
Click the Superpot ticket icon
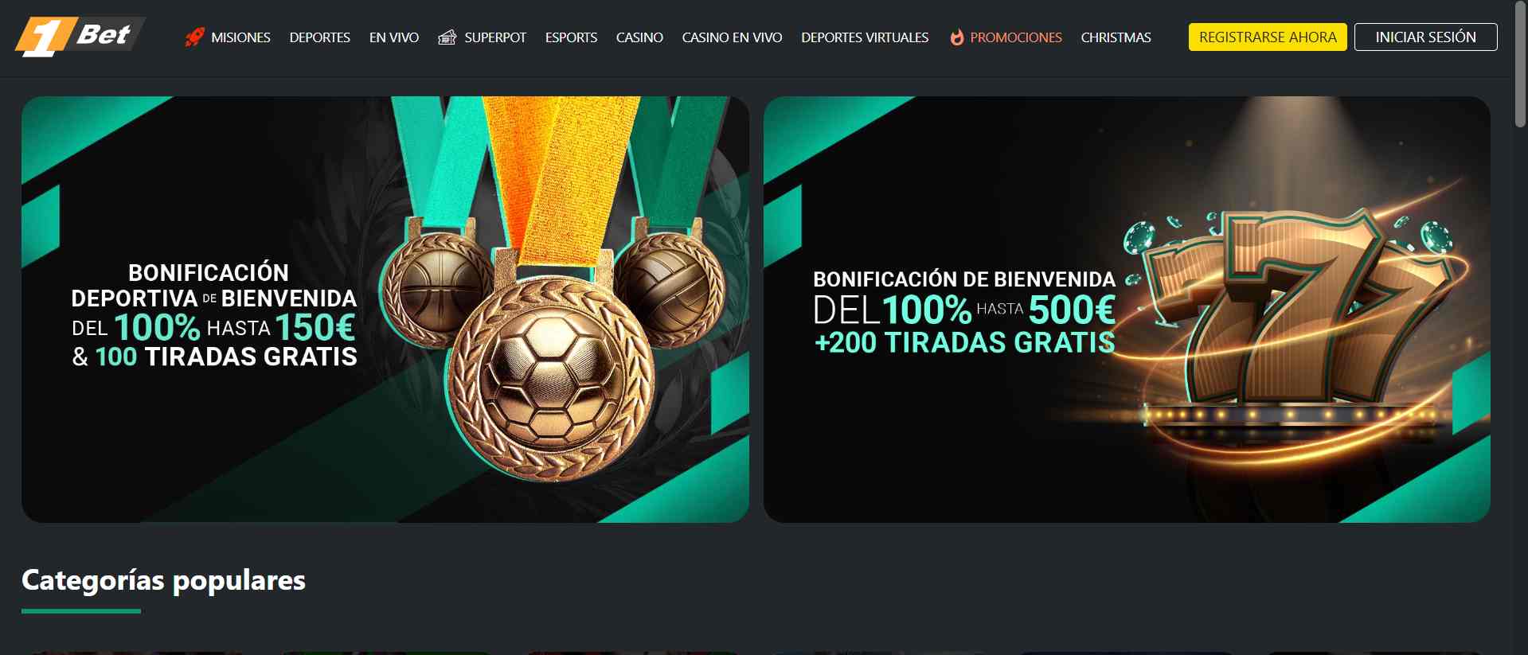[447, 37]
